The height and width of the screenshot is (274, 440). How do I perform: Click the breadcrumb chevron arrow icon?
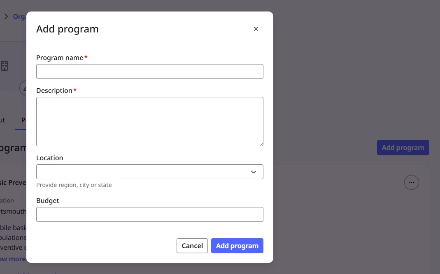6,16
